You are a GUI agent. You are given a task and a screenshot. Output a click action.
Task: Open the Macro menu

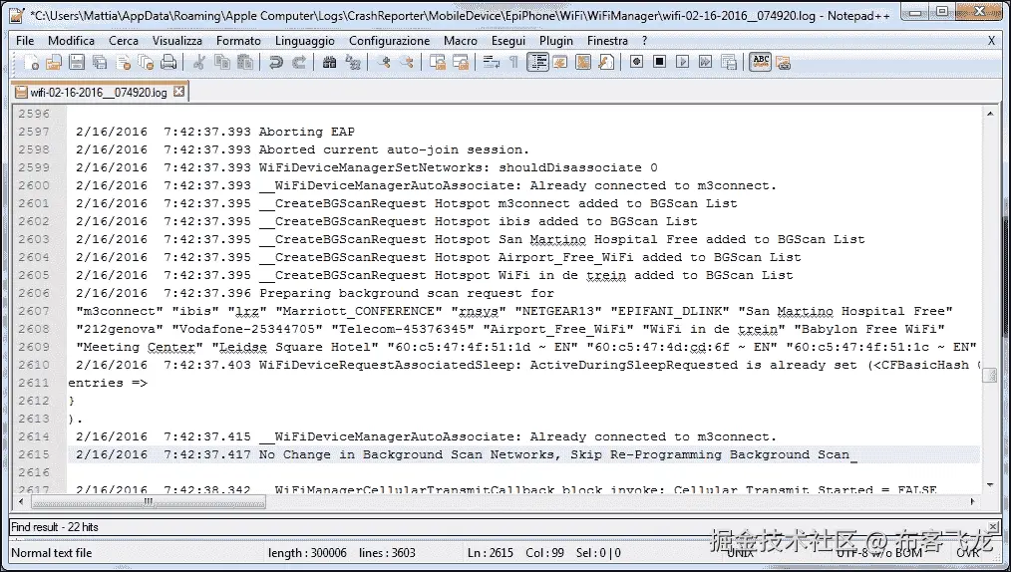coord(461,41)
